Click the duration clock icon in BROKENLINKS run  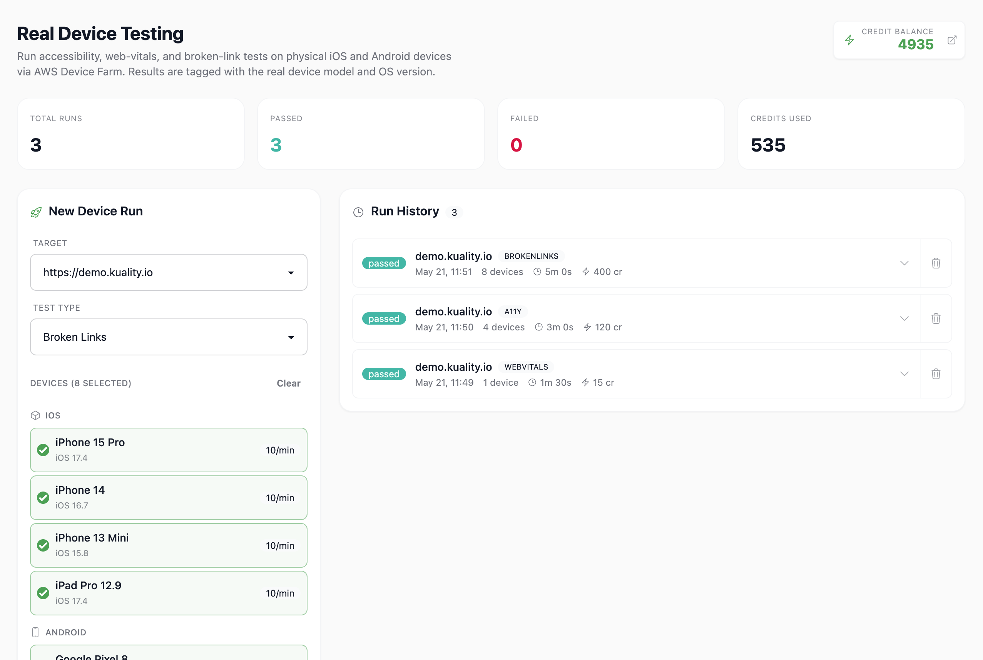pos(537,272)
